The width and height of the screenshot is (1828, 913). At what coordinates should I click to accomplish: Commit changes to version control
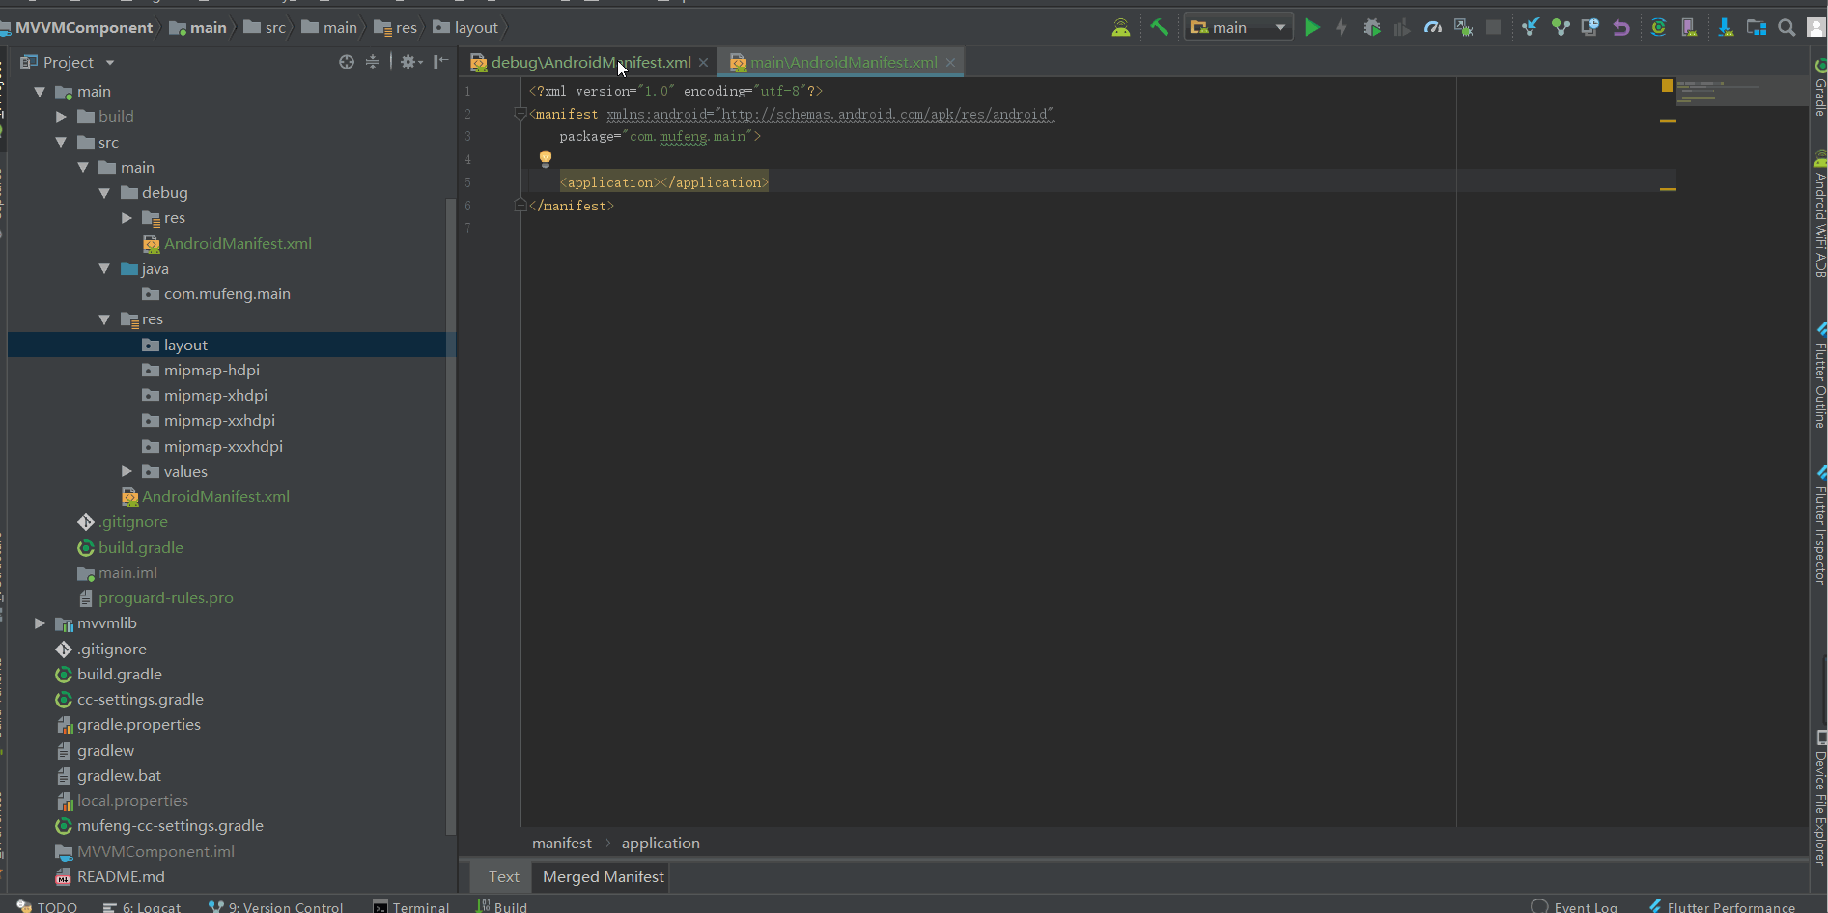pos(1561,28)
